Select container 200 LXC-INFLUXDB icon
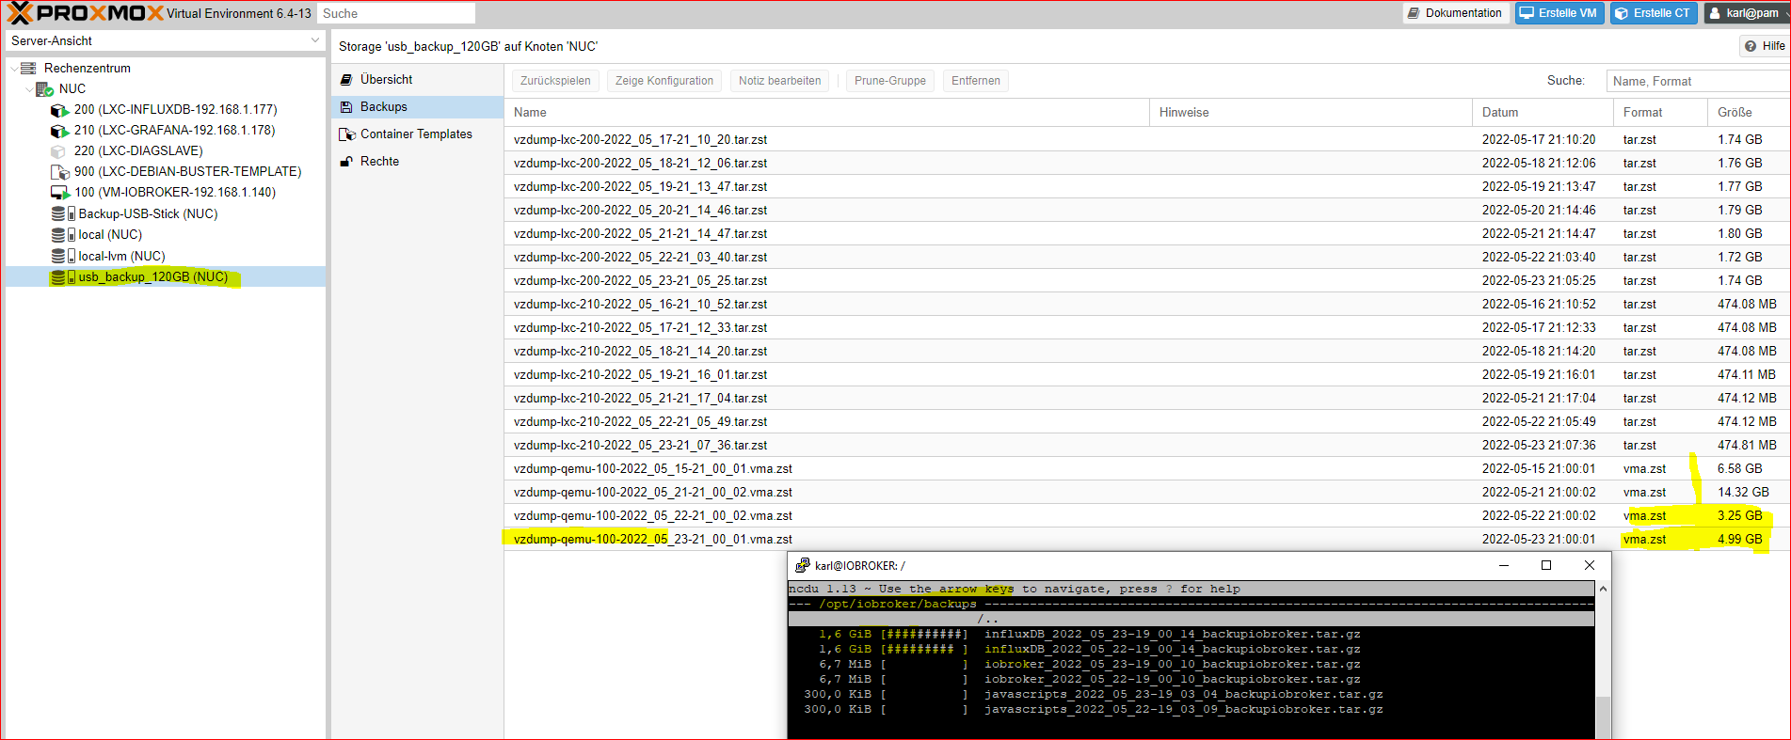The image size is (1791, 740). coord(59,110)
